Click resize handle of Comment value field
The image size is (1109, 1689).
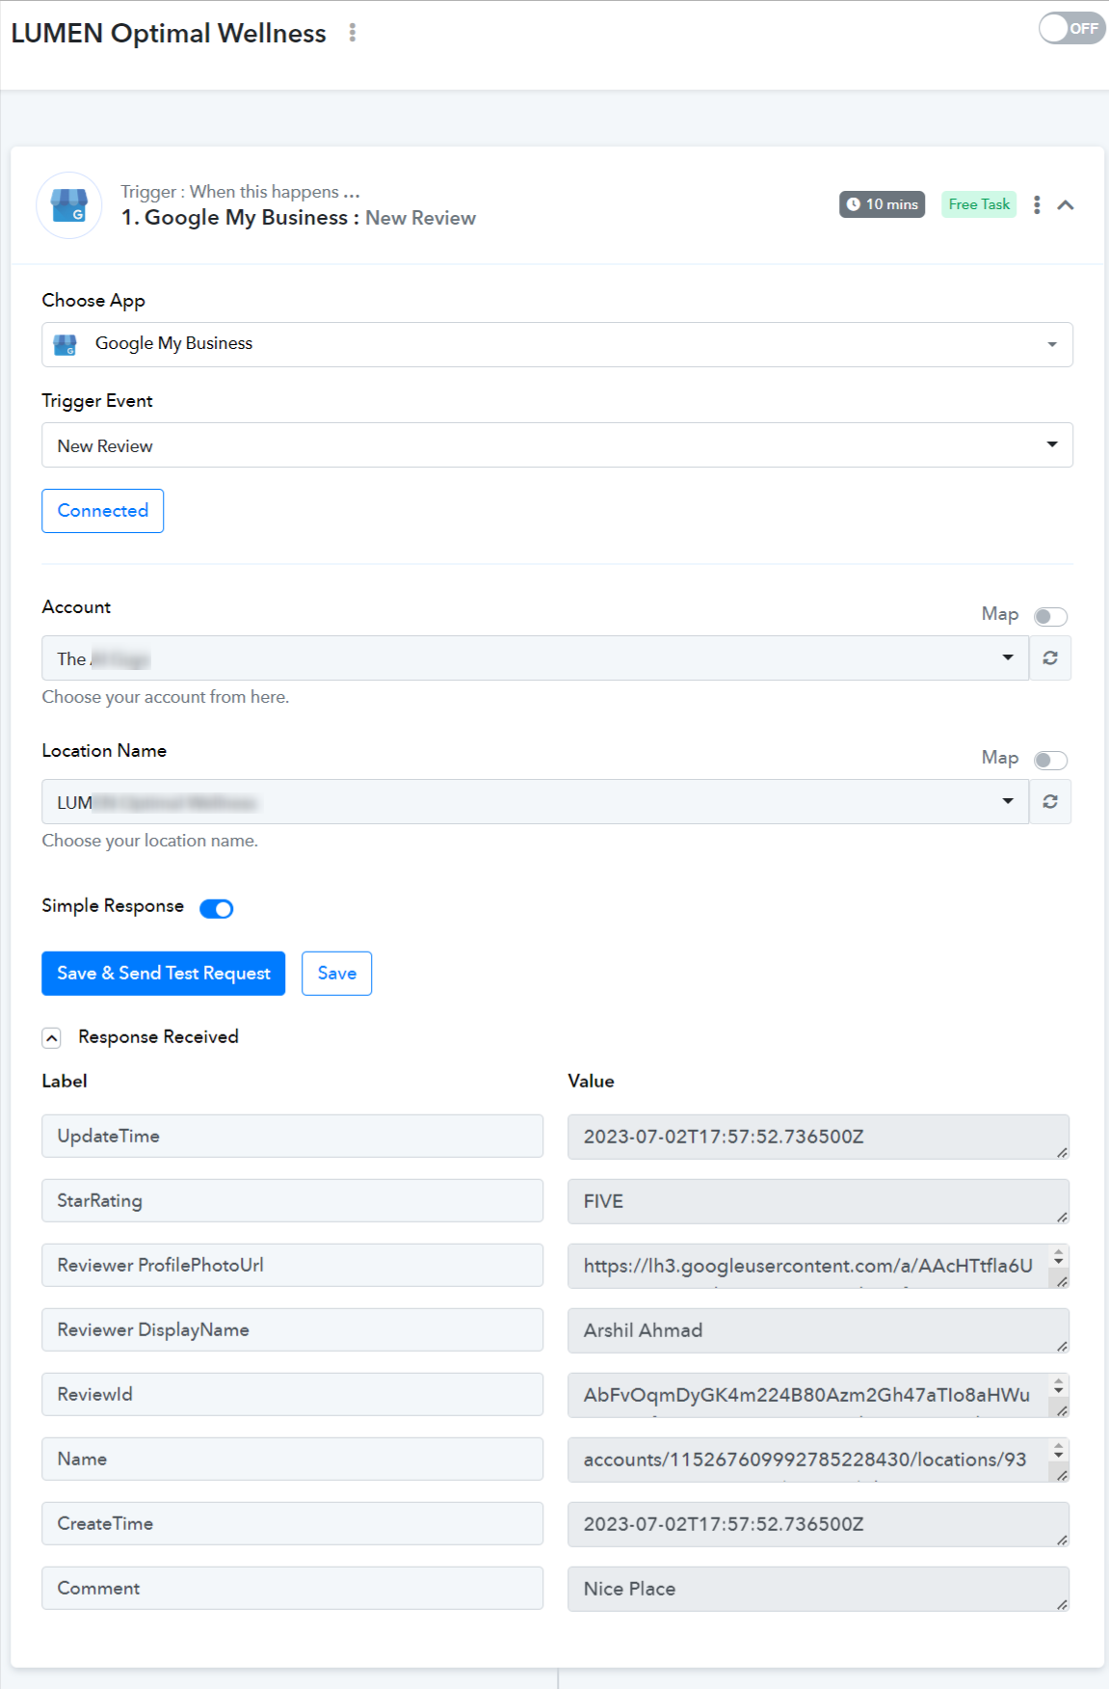pyautogui.click(x=1062, y=1604)
